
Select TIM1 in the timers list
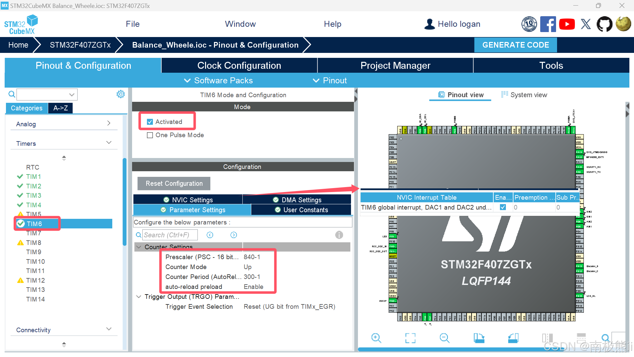pyautogui.click(x=34, y=177)
